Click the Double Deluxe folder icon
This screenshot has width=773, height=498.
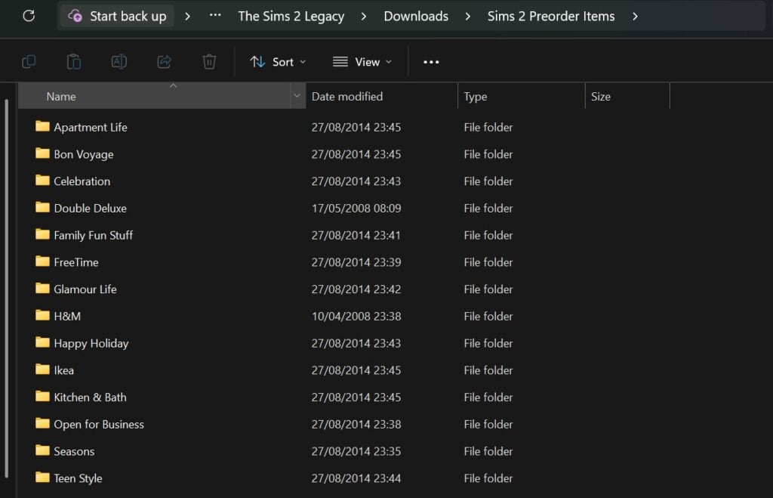pyautogui.click(x=42, y=207)
